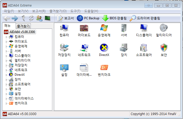Open the 장치 toolbox icon in main pane
This screenshot has width=183, height=119.
[124, 48]
